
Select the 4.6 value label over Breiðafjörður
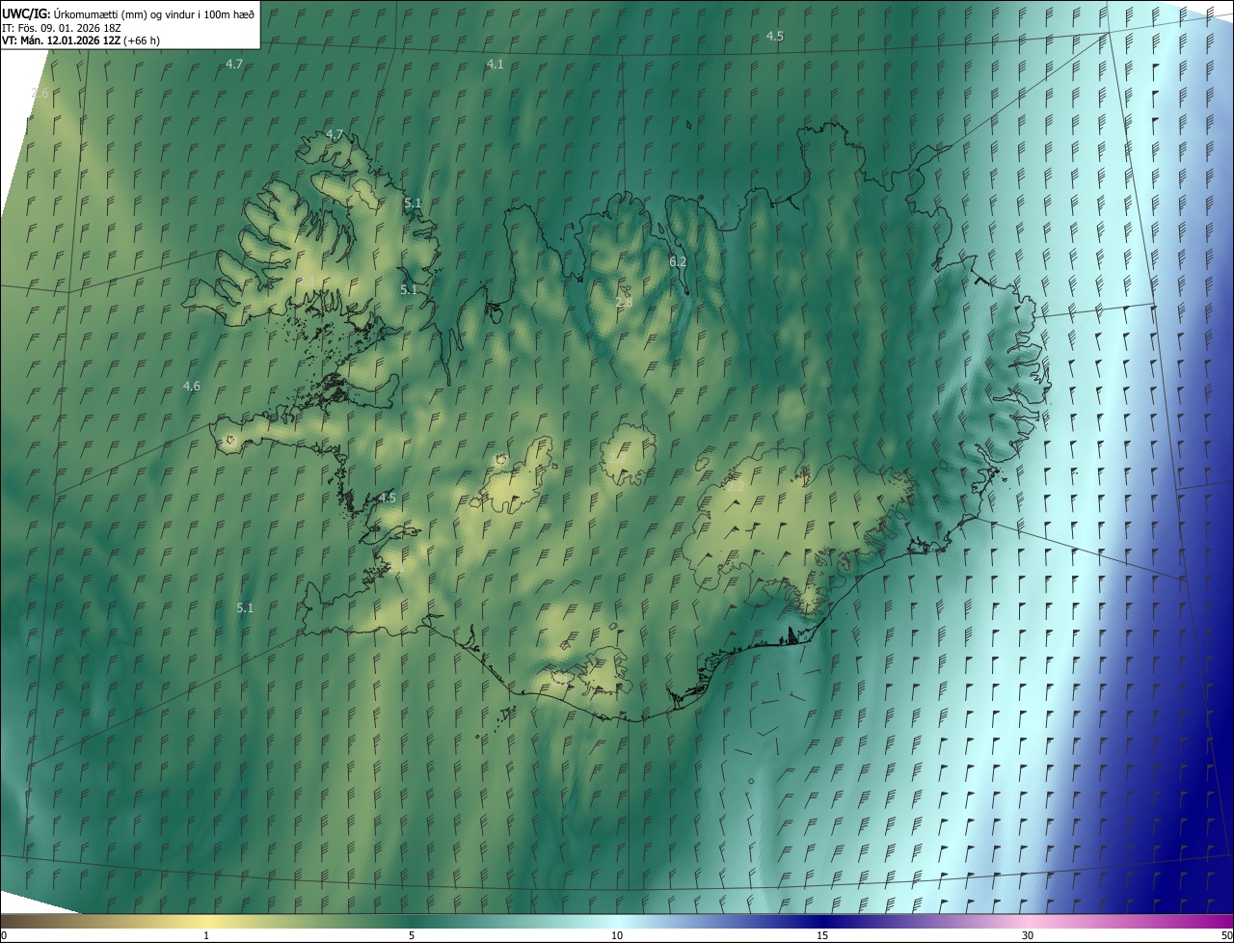pyautogui.click(x=192, y=386)
